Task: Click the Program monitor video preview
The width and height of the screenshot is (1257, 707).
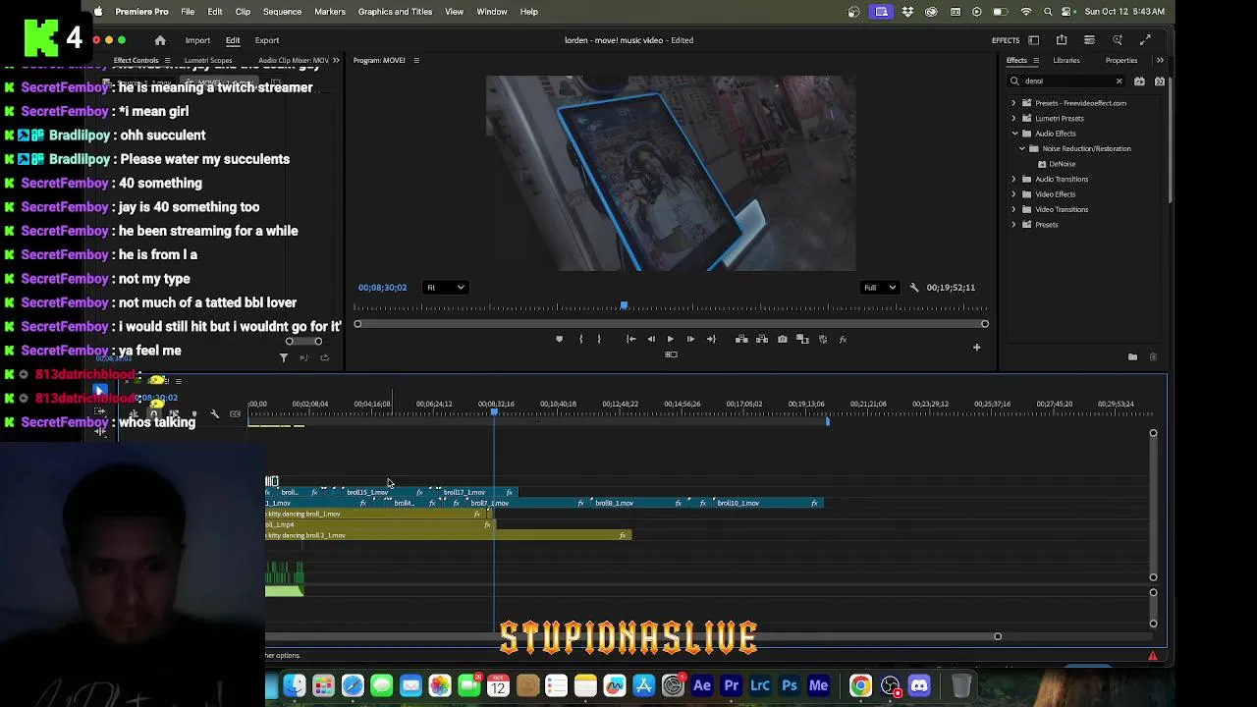Action: (671, 173)
